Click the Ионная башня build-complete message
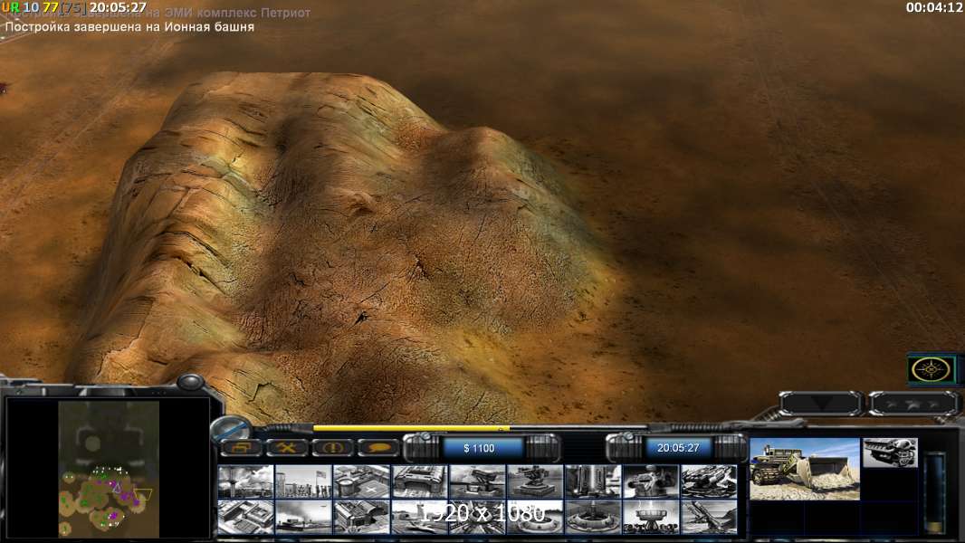Image resolution: width=965 pixels, height=543 pixels. 129,27
